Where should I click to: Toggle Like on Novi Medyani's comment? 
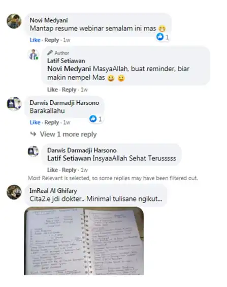(x=35, y=40)
